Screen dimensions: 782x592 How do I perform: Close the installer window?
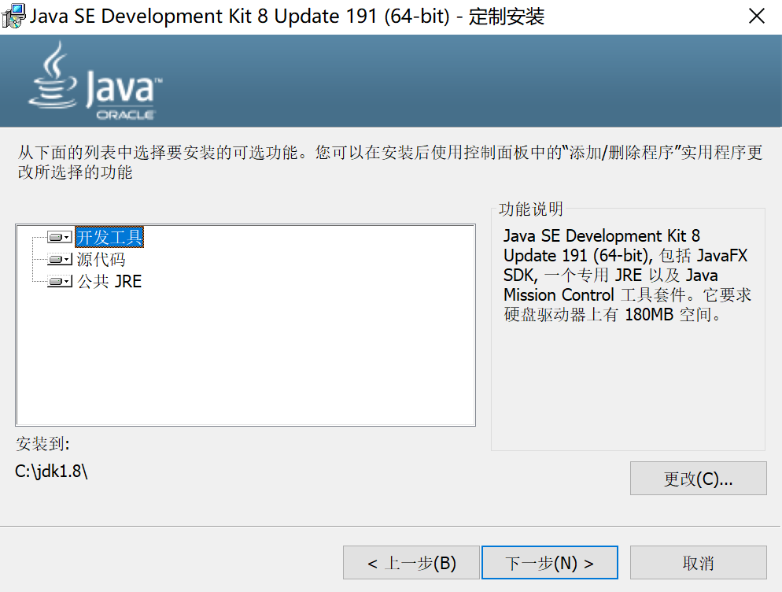(757, 15)
